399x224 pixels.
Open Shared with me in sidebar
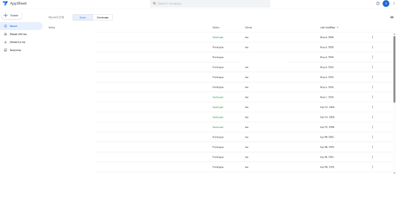tap(21, 34)
